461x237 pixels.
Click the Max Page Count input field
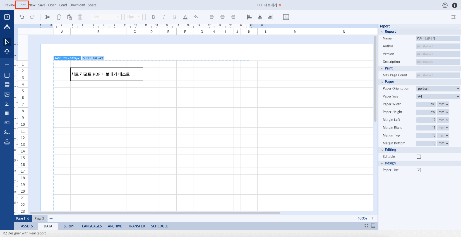click(438, 75)
